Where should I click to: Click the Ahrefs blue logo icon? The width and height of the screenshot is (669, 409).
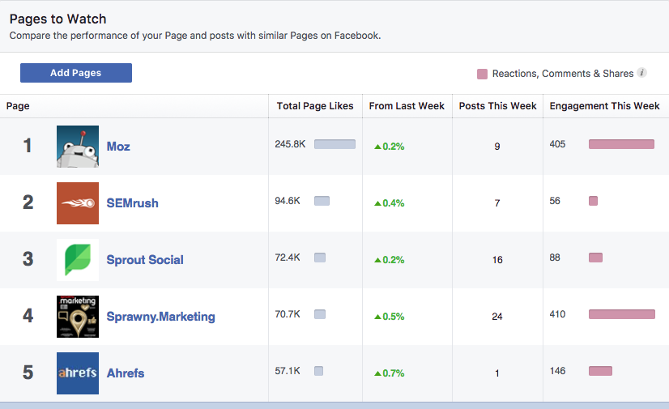click(x=78, y=373)
